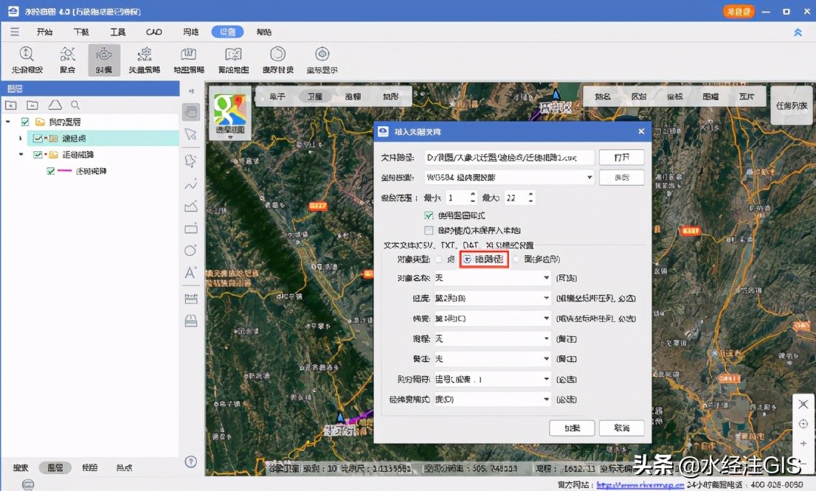The height and width of the screenshot is (491, 816).
Task: Click the cancel button at dialog bottom
Action: point(621,428)
